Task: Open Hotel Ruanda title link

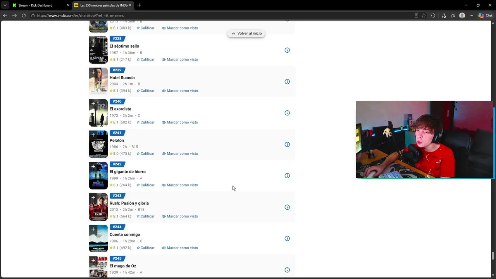Action: 122,77
